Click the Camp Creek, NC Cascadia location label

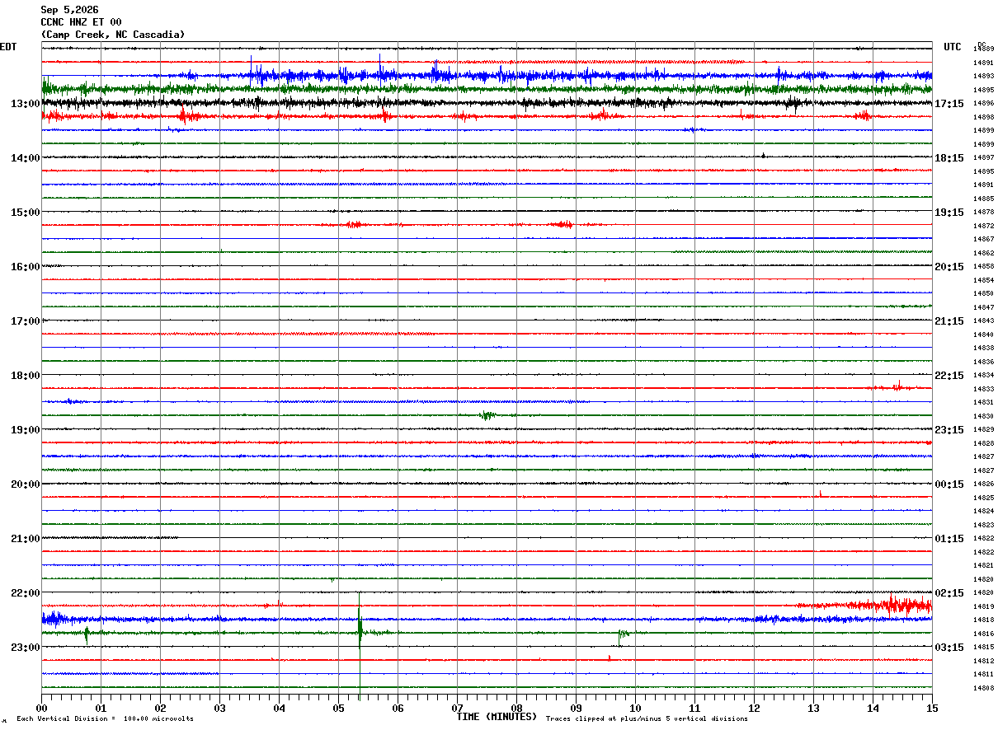tap(113, 35)
